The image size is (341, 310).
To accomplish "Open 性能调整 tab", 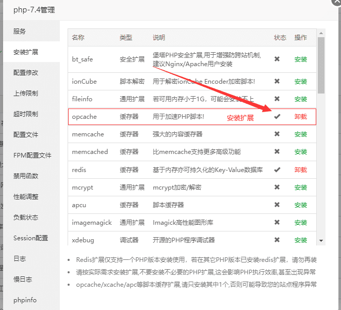I will click(31, 196).
